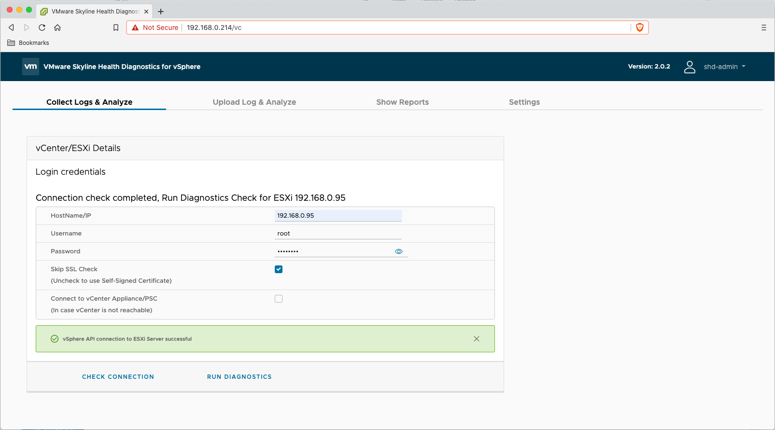
Task: Click the Uncheck to use Self-Signed Certificate note
Action: (111, 281)
